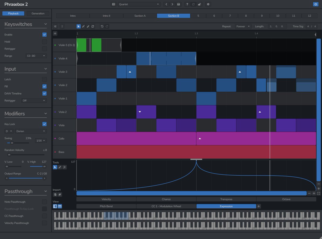Toggle the Latch option in the Input panel

pyautogui.click(x=45, y=79)
